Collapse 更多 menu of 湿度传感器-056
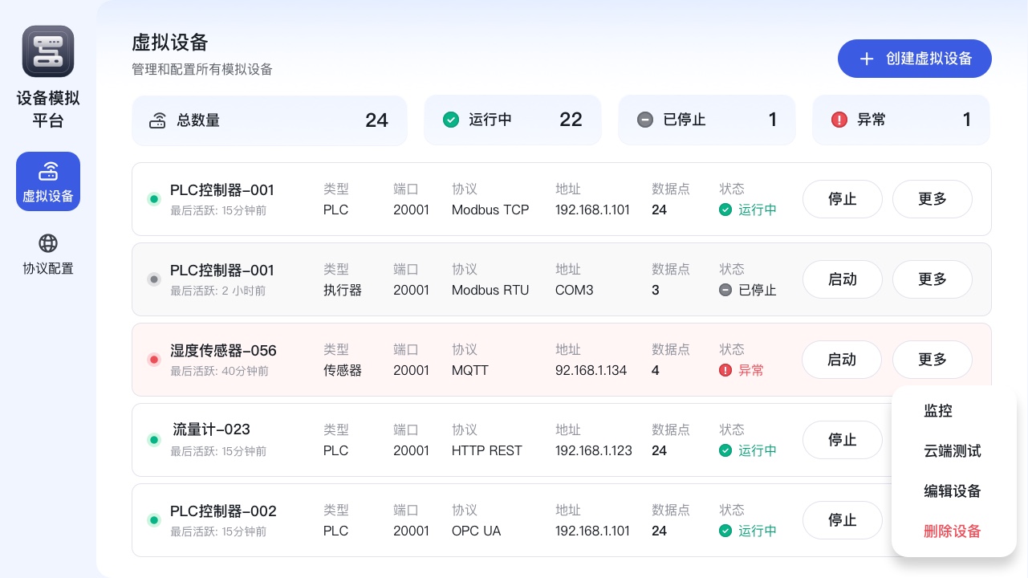 (932, 360)
